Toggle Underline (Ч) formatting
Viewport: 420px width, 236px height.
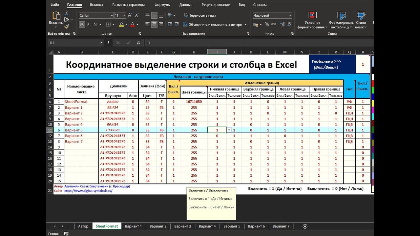click(x=95, y=24)
